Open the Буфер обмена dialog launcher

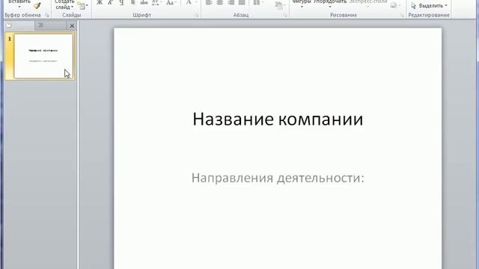coord(46,15)
